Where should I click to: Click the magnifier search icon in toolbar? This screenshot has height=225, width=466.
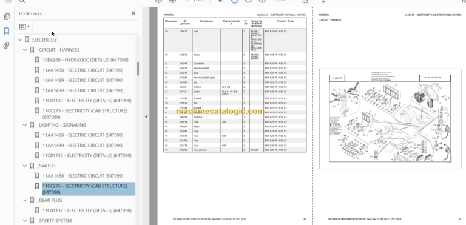pos(22,1)
